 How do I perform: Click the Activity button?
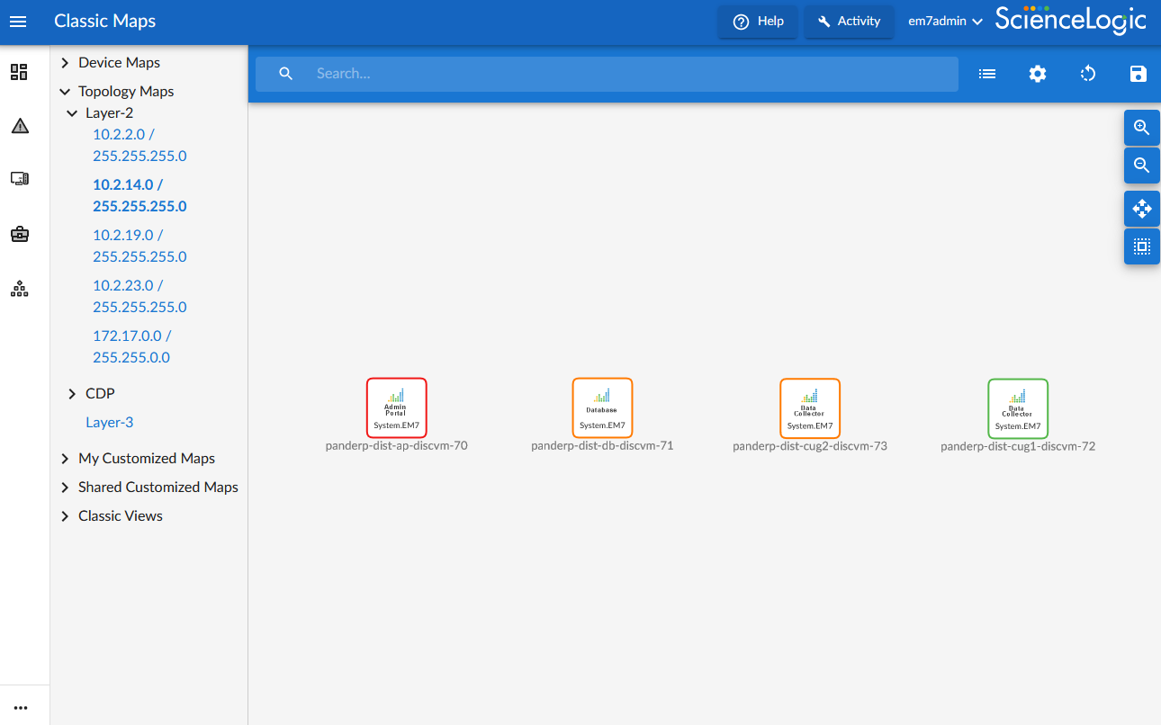[849, 22]
